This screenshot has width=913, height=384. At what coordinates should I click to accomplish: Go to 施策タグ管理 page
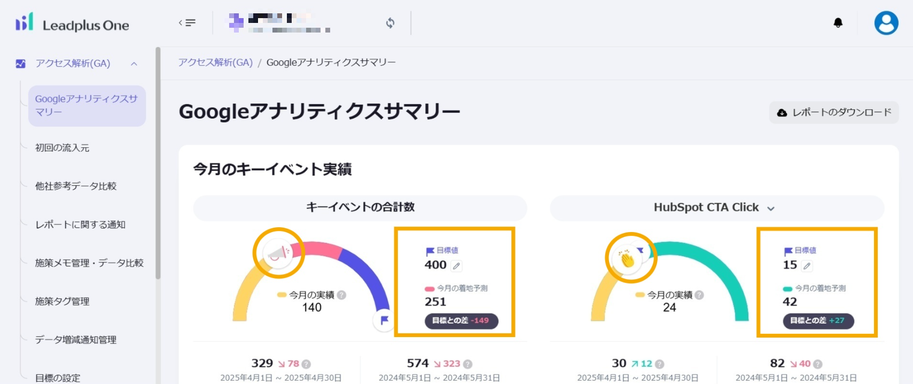pyautogui.click(x=63, y=301)
